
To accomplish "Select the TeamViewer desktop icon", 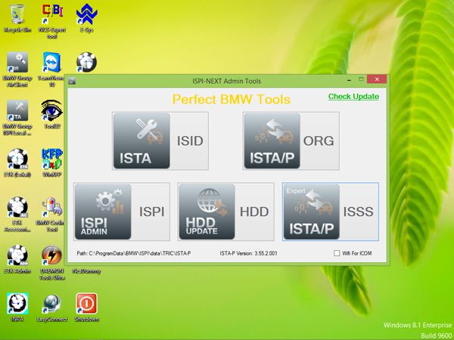I will pyautogui.click(x=51, y=70).
